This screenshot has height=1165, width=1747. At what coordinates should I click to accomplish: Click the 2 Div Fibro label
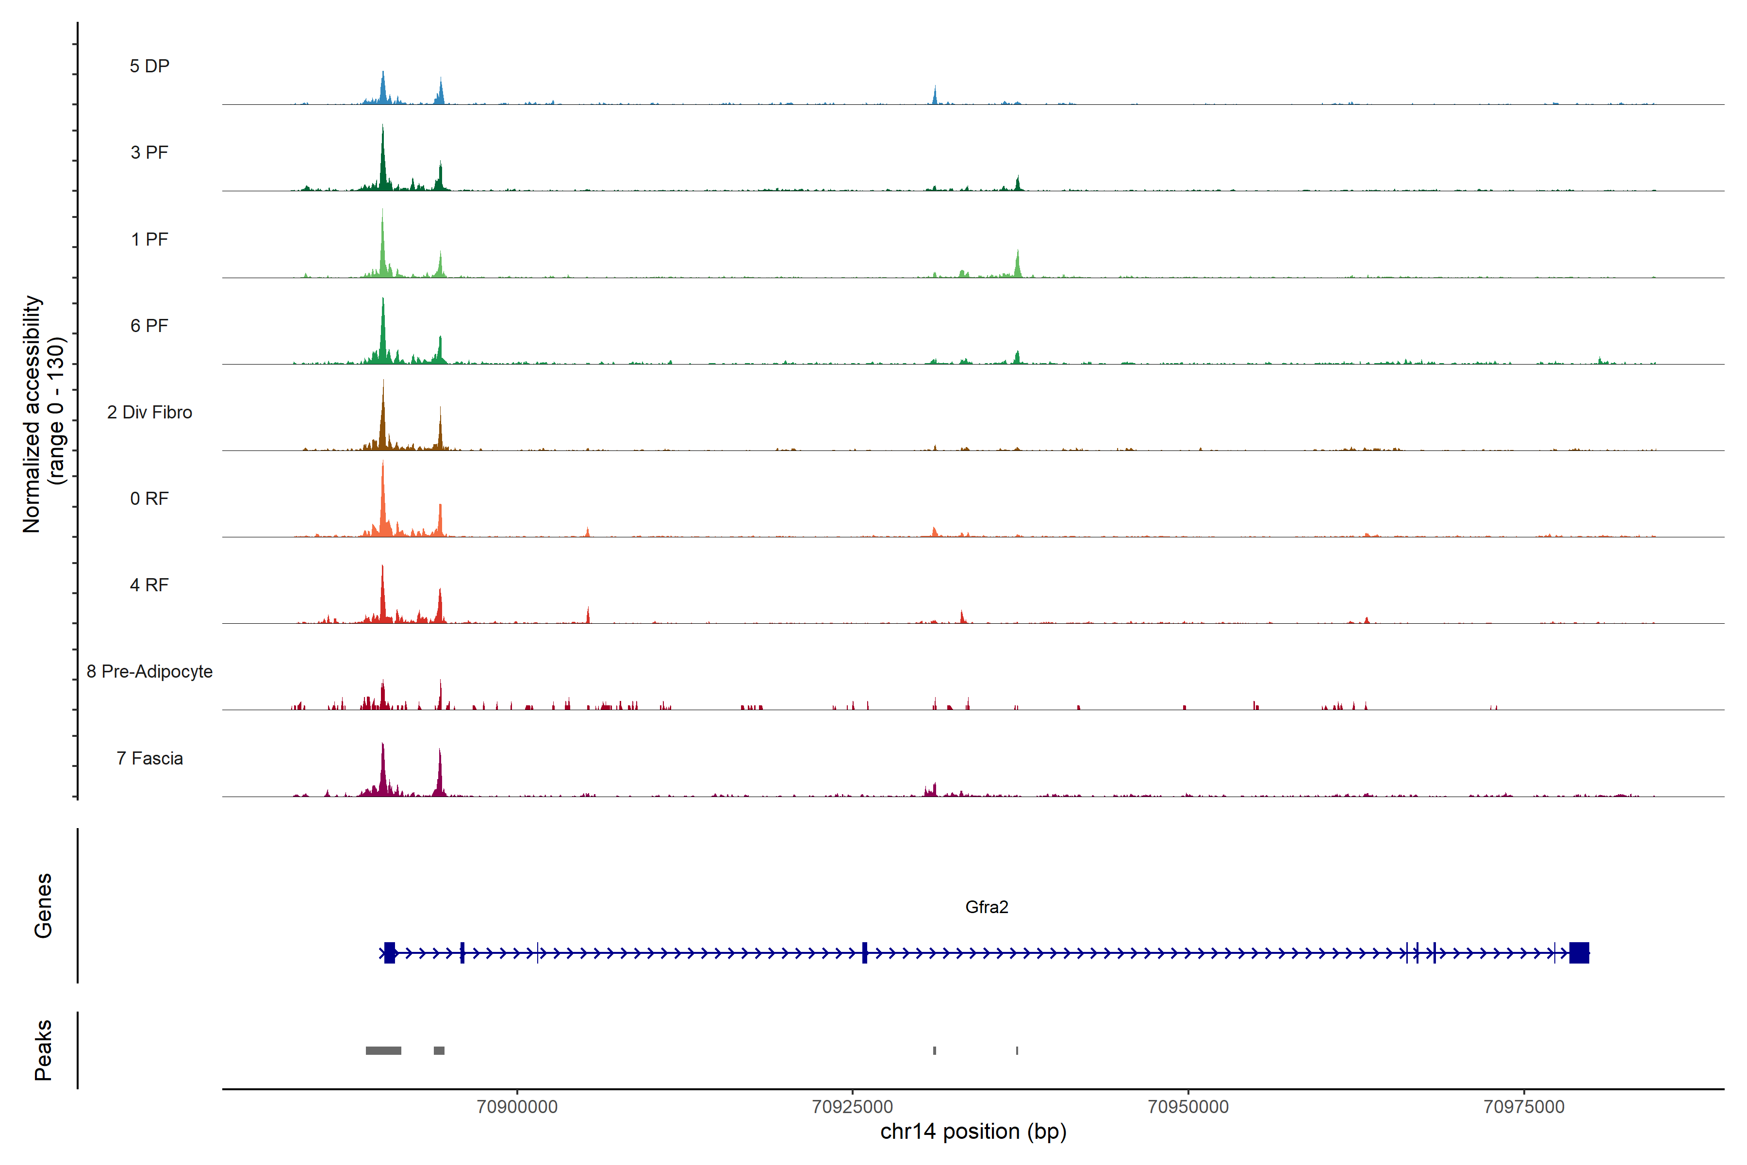(149, 412)
